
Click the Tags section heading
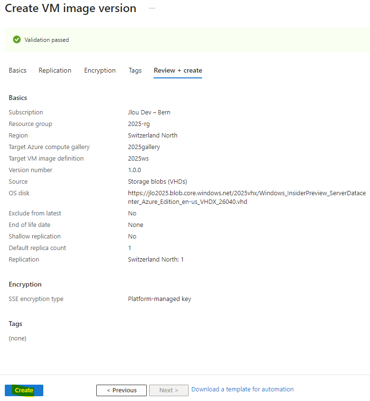[15, 324]
